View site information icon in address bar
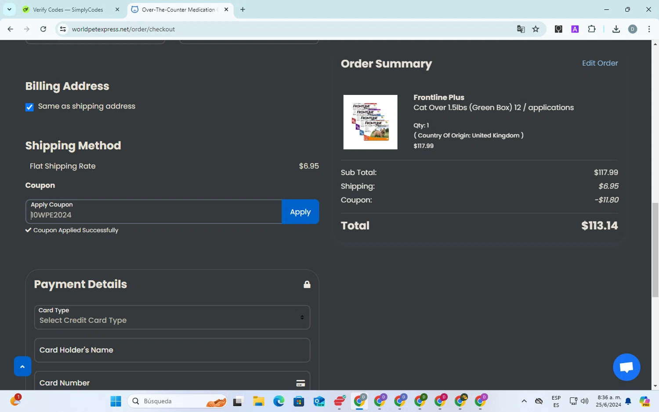This screenshot has width=659, height=412. [63, 29]
